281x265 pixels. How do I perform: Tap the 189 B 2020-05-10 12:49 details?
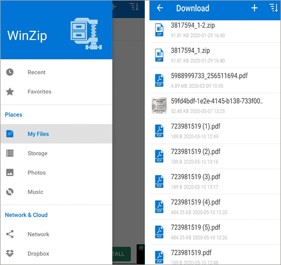[x=194, y=136]
